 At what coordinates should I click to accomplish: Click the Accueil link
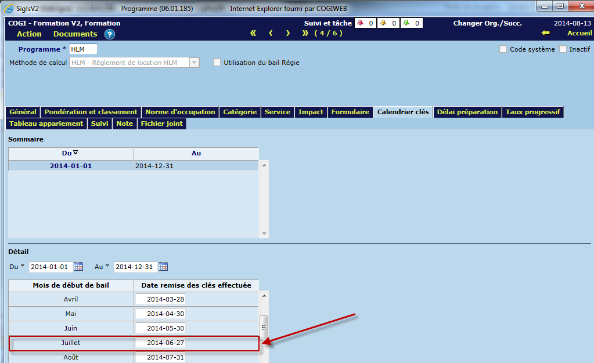pos(579,33)
